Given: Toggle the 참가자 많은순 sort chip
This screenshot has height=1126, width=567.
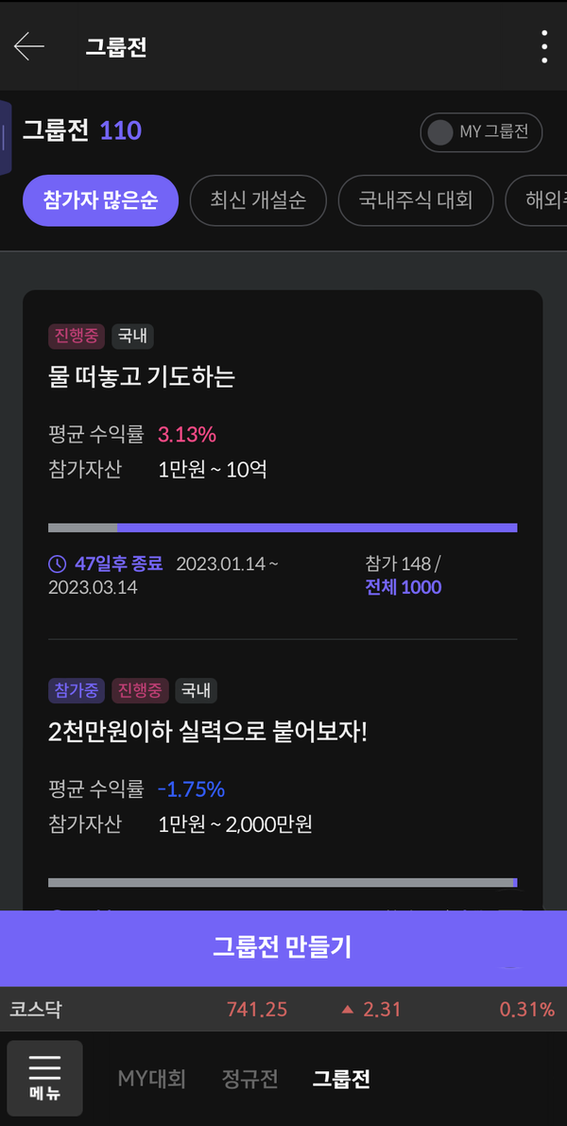Looking at the screenshot, I should point(100,200).
